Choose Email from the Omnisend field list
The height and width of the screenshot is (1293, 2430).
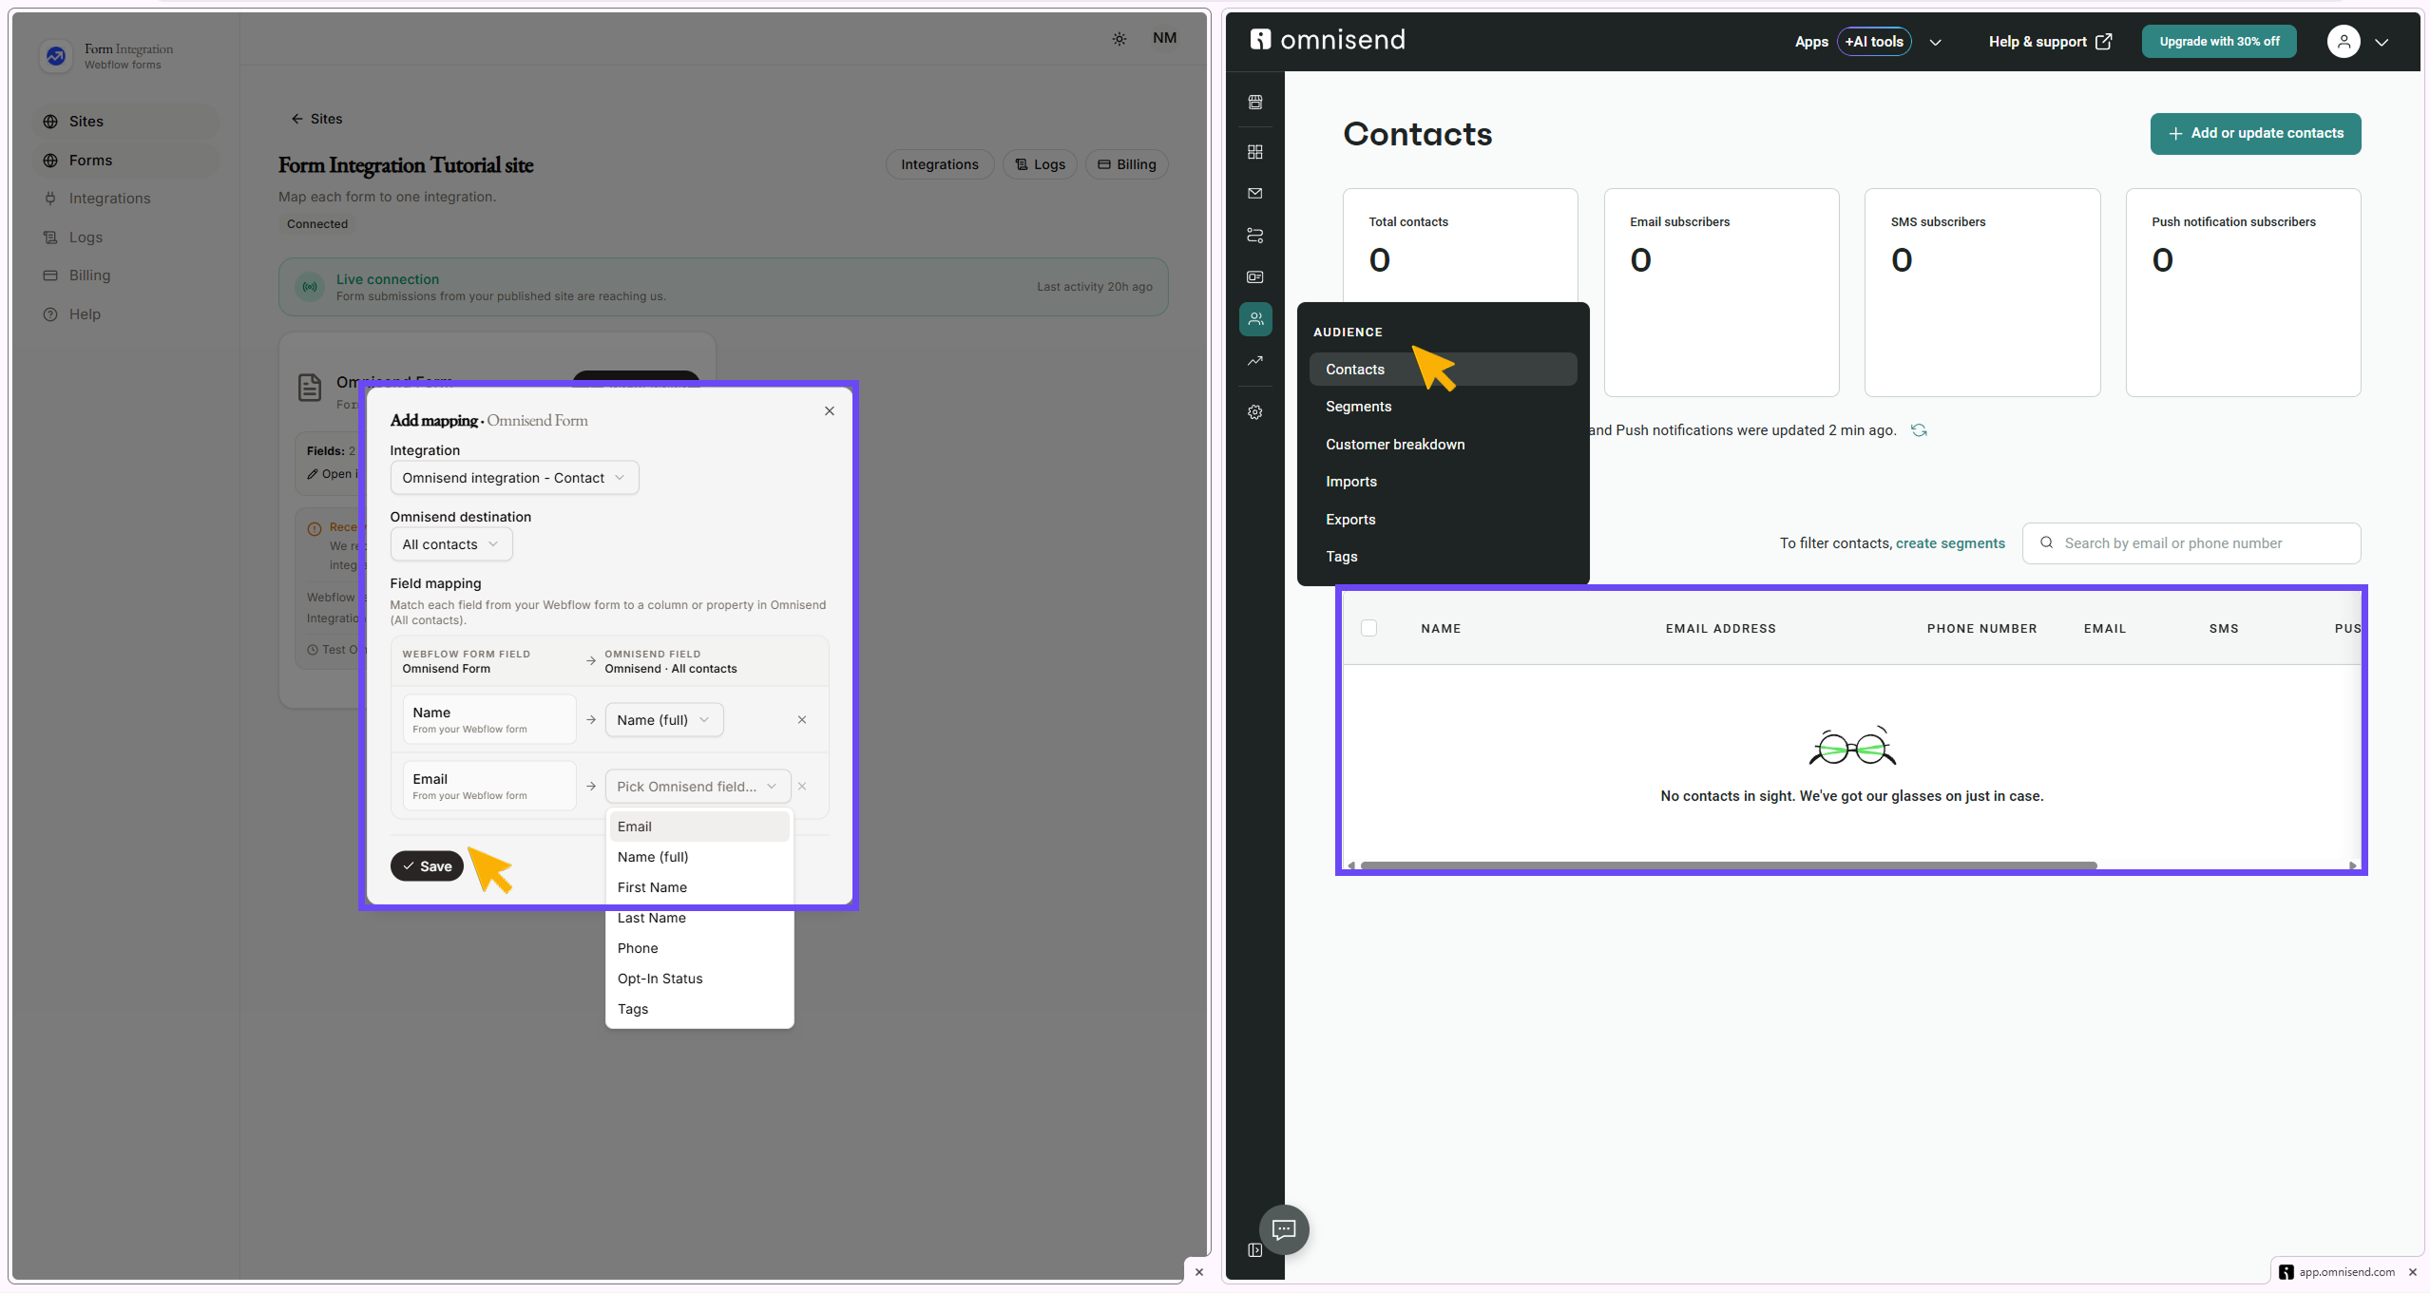coord(699,827)
